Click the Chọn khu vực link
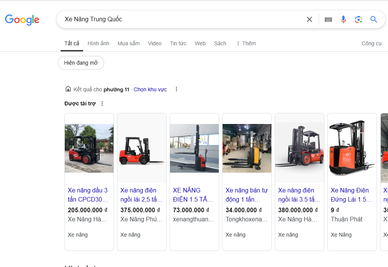Viewport: 388px width, 267px height. (x=150, y=89)
